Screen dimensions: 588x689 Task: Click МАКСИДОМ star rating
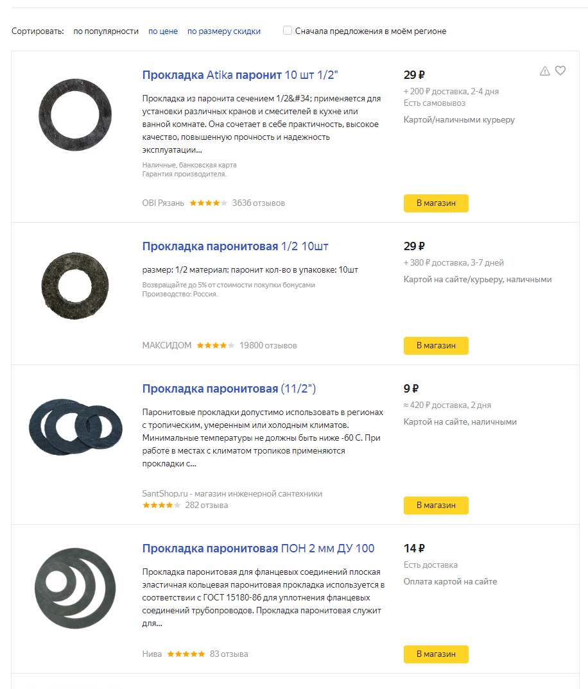(215, 346)
